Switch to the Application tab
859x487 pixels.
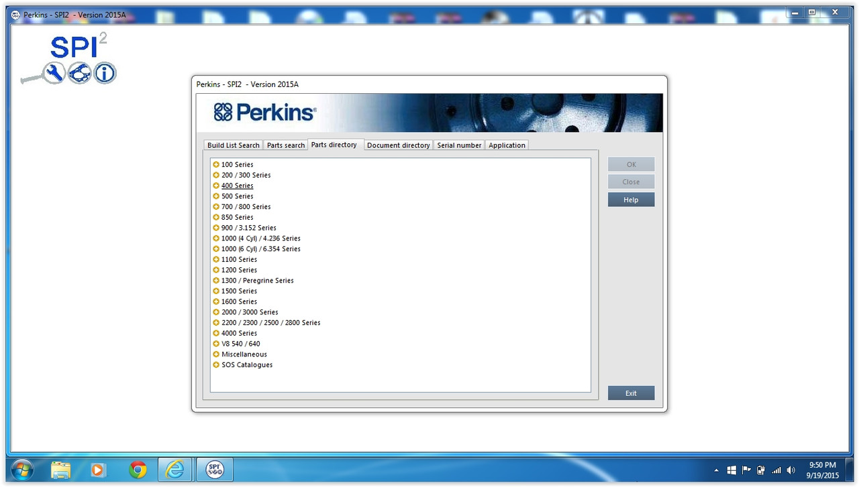[507, 145]
